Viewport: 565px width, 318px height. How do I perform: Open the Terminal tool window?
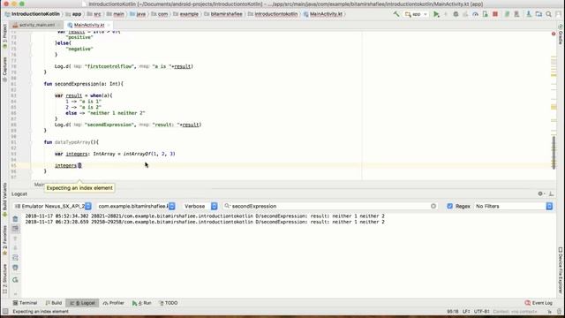coord(25,303)
